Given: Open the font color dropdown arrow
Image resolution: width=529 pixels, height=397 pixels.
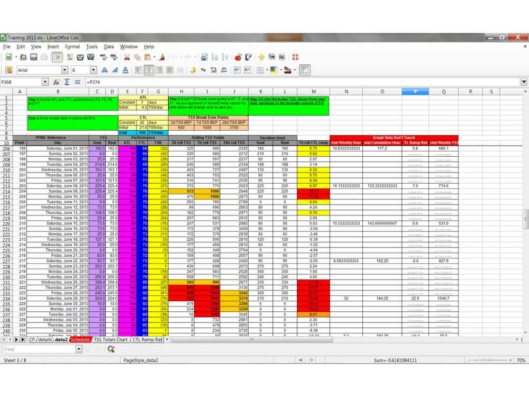Looking at the screenshot, I should point(295,70).
